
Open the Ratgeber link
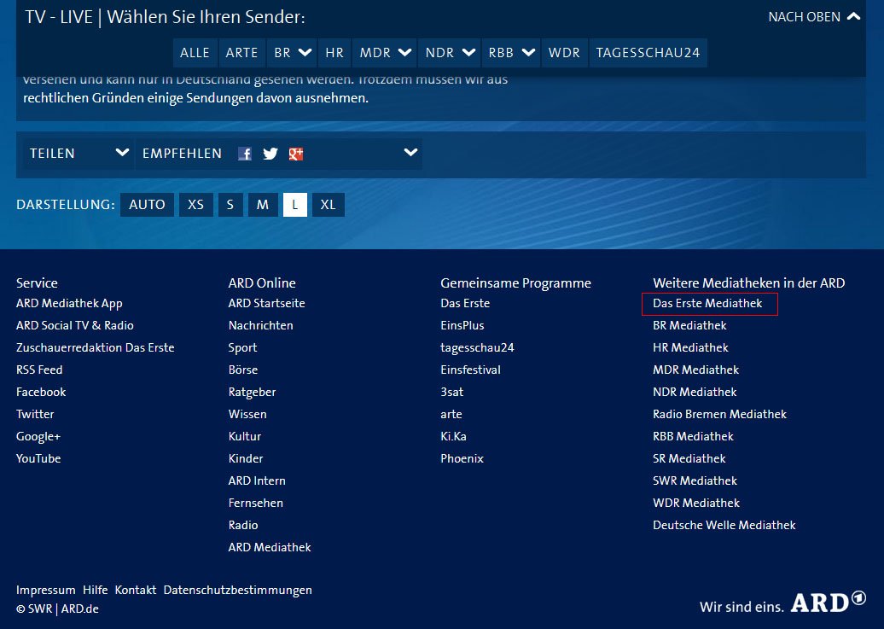click(252, 392)
